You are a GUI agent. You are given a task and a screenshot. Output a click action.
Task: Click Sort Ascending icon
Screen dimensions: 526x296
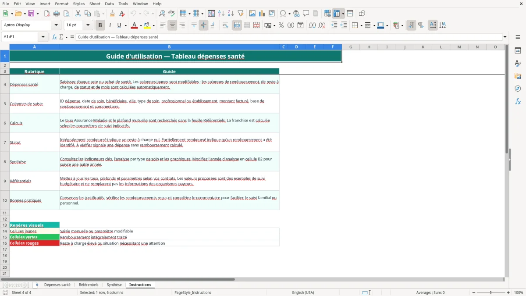pyautogui.click(x=221, y=14)
